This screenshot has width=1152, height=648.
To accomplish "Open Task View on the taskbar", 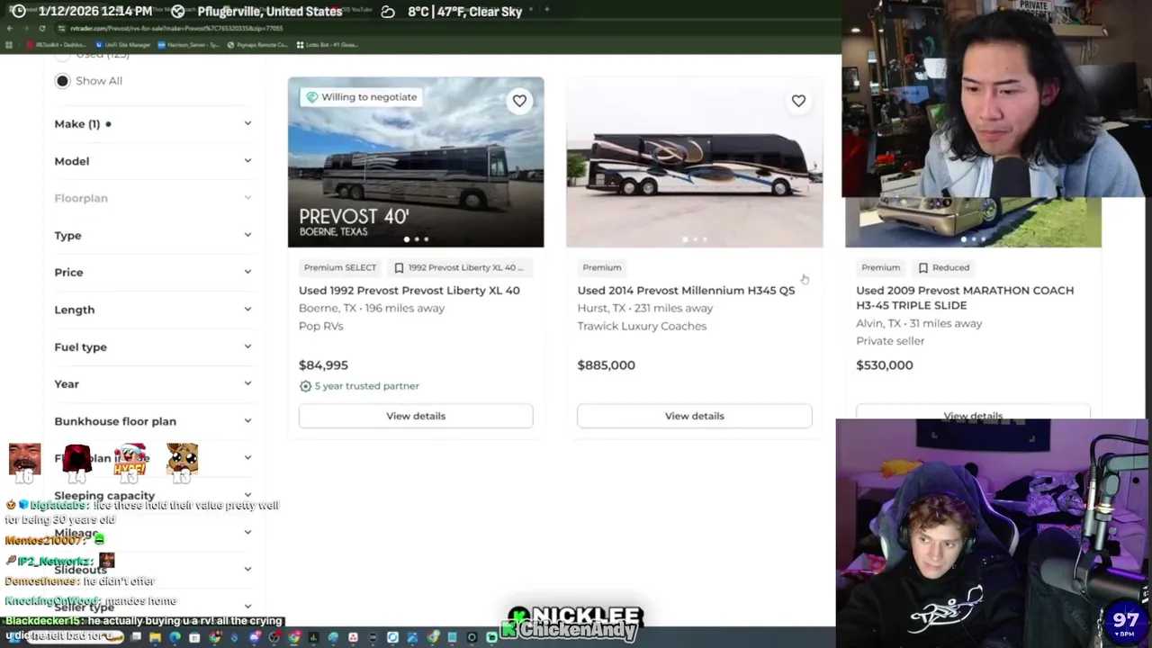I will coord(136,636).
